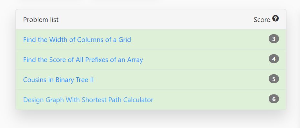Screen dimensions: 300x128
Task: Open Design Graph With Shortest Path Calculator
Action: tap(88, 100)
